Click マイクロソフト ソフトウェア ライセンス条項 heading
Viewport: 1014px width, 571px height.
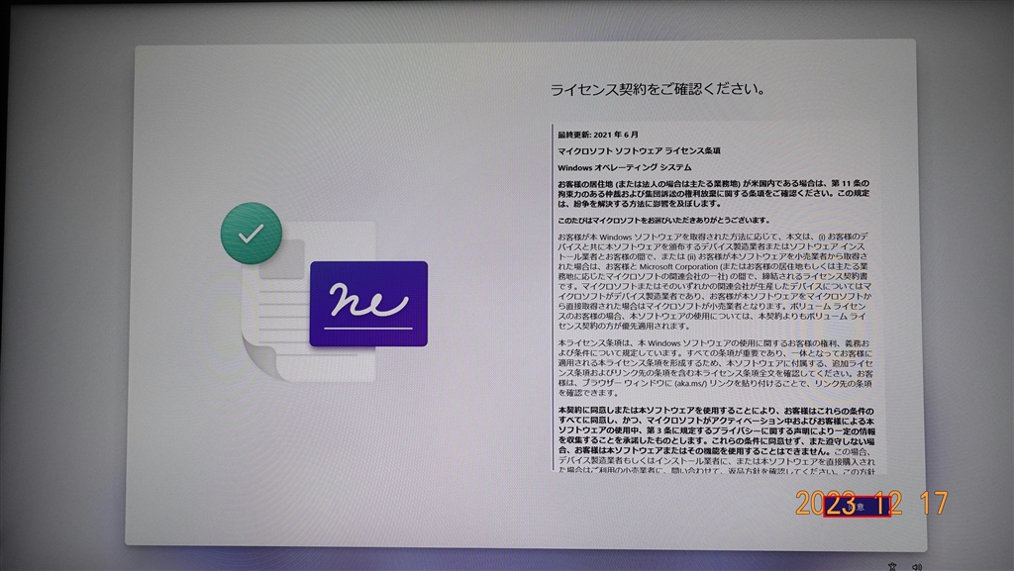coord(639,150)
